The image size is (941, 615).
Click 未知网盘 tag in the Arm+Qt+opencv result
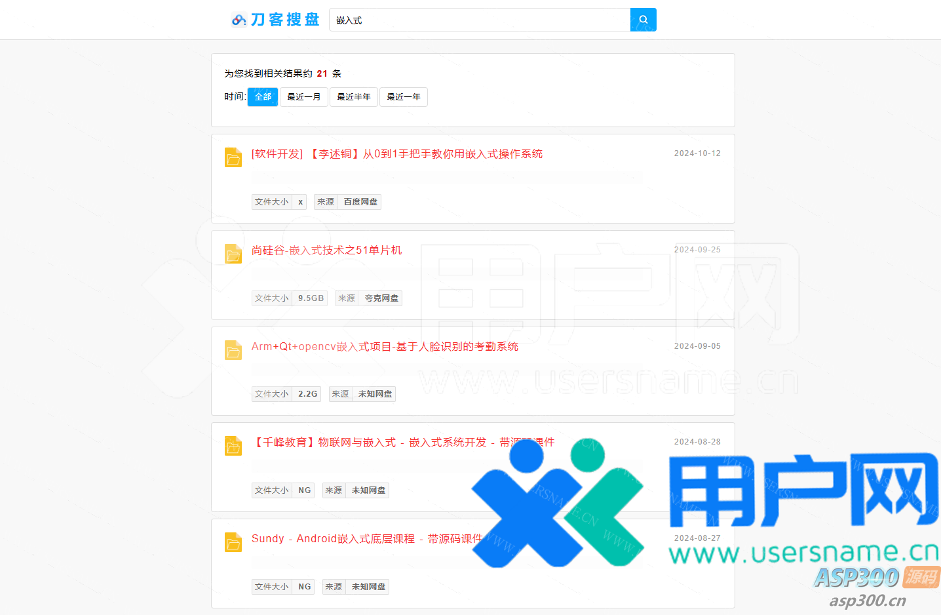[x=375, y=394]
